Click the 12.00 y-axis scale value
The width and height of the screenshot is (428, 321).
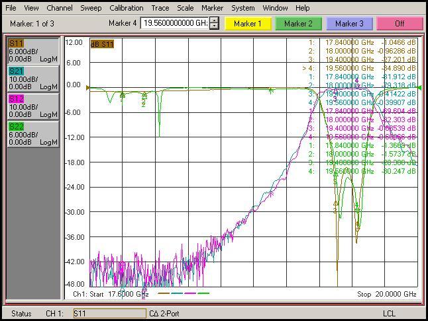pyautogui.click(x=74, y=42)
